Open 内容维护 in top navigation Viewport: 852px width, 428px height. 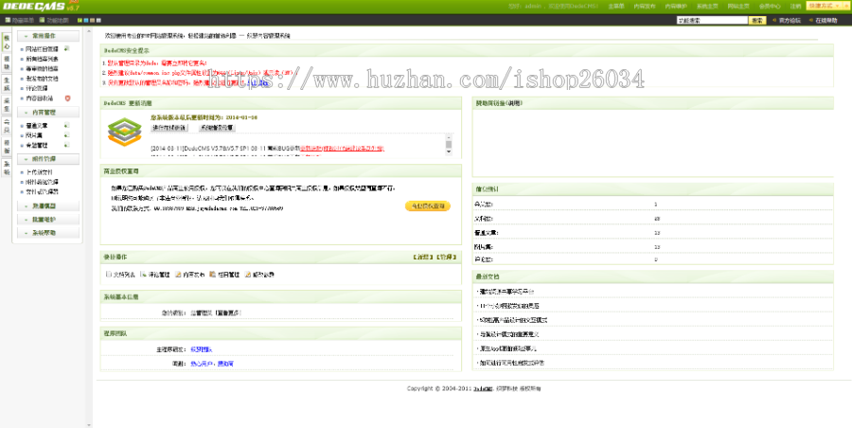676,7
